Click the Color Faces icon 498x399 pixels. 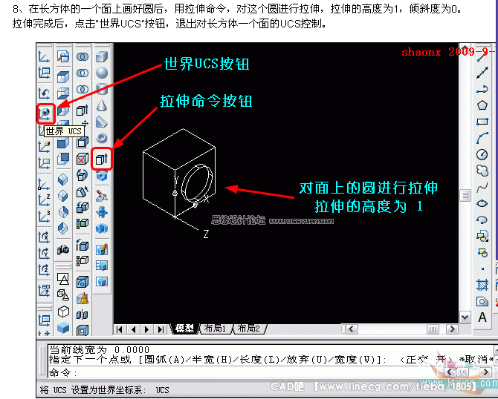point(83,222)
